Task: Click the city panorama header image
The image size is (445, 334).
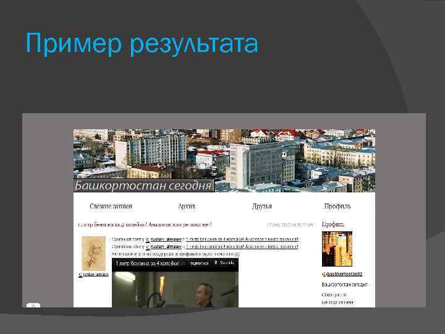Action: 224,160
